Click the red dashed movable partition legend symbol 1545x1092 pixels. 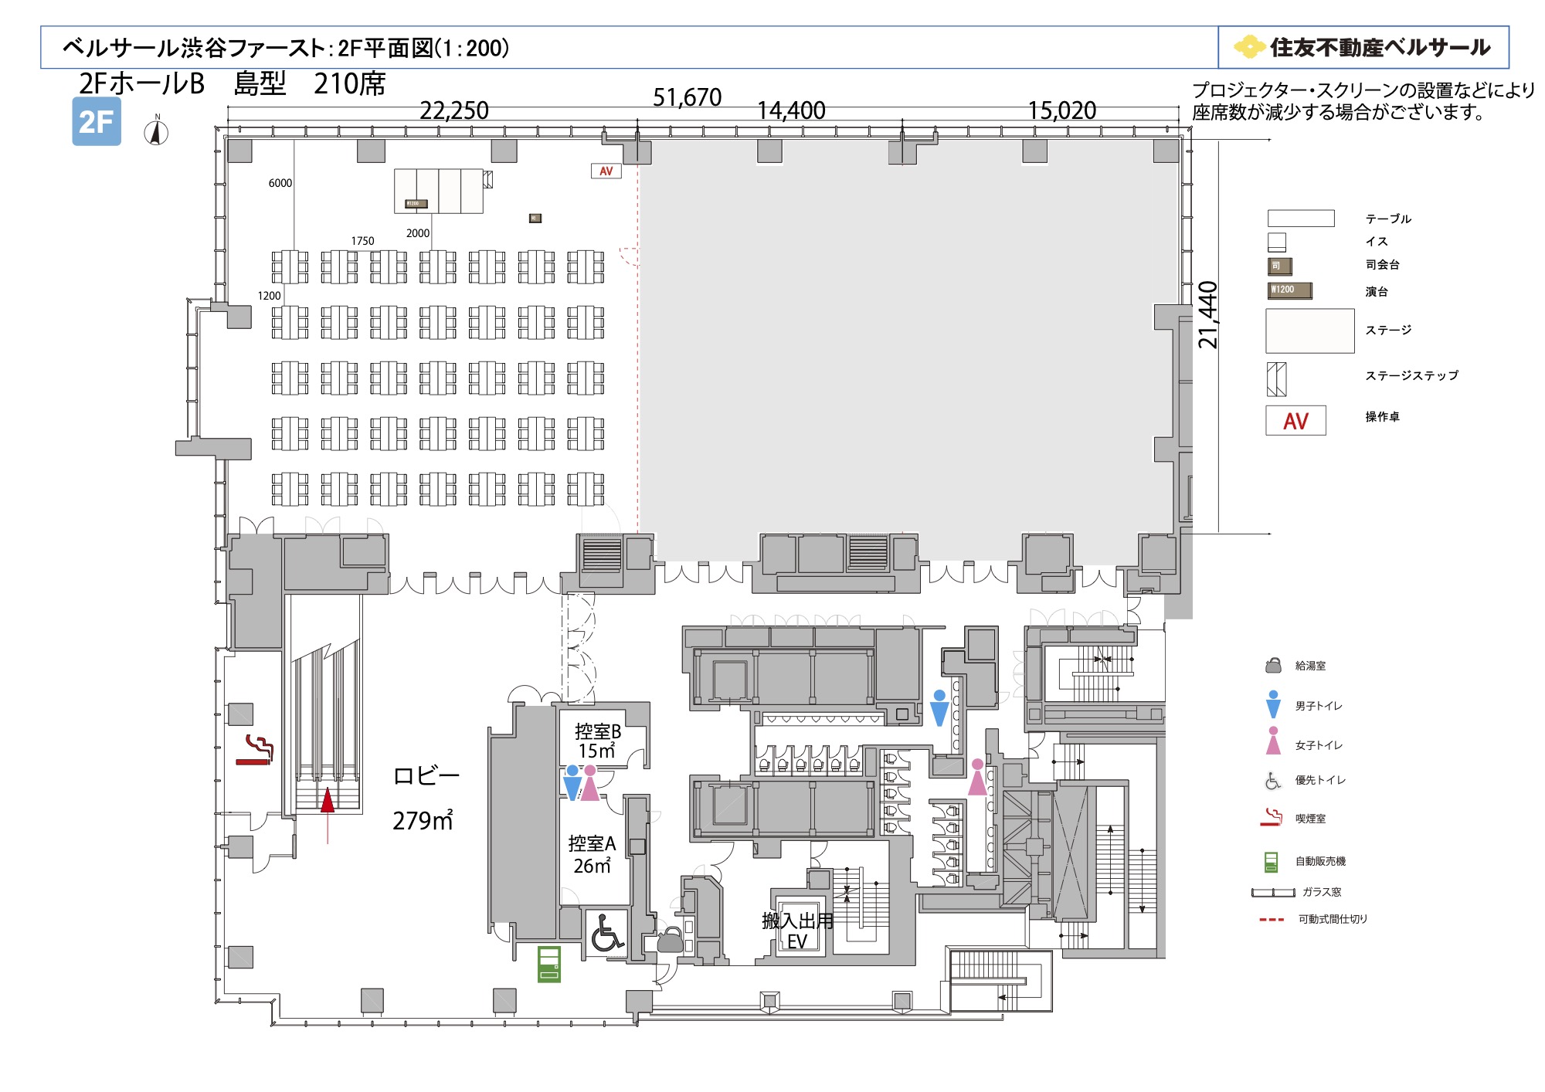pos(1272,920)
